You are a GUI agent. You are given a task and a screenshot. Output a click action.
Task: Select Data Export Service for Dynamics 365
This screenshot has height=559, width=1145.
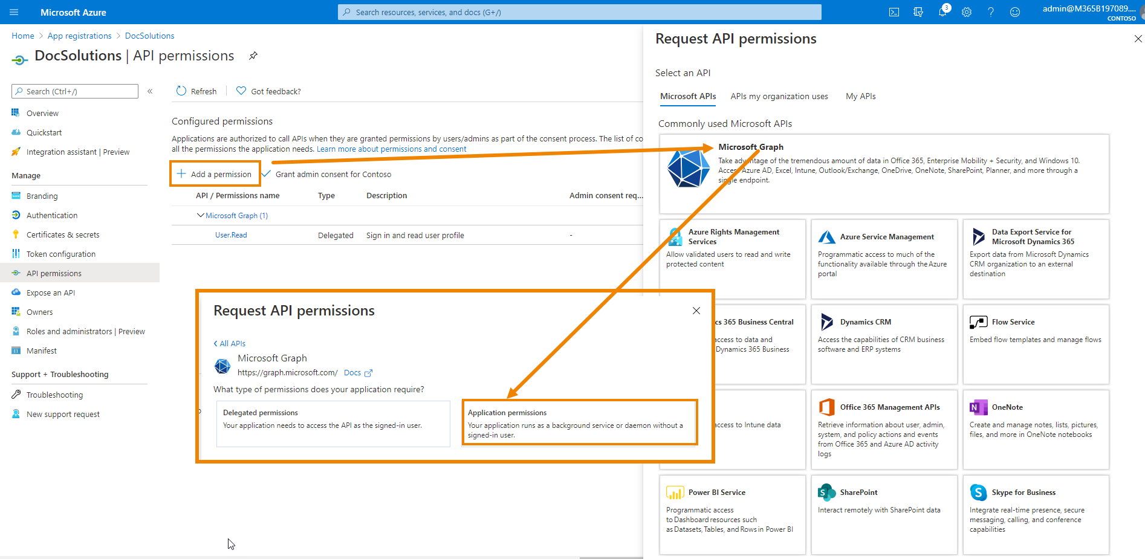point(1036,259)
